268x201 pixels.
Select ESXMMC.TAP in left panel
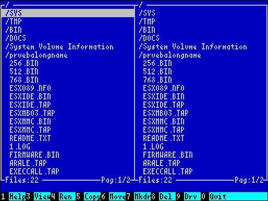pyautogui.click(x=30, y=130)
